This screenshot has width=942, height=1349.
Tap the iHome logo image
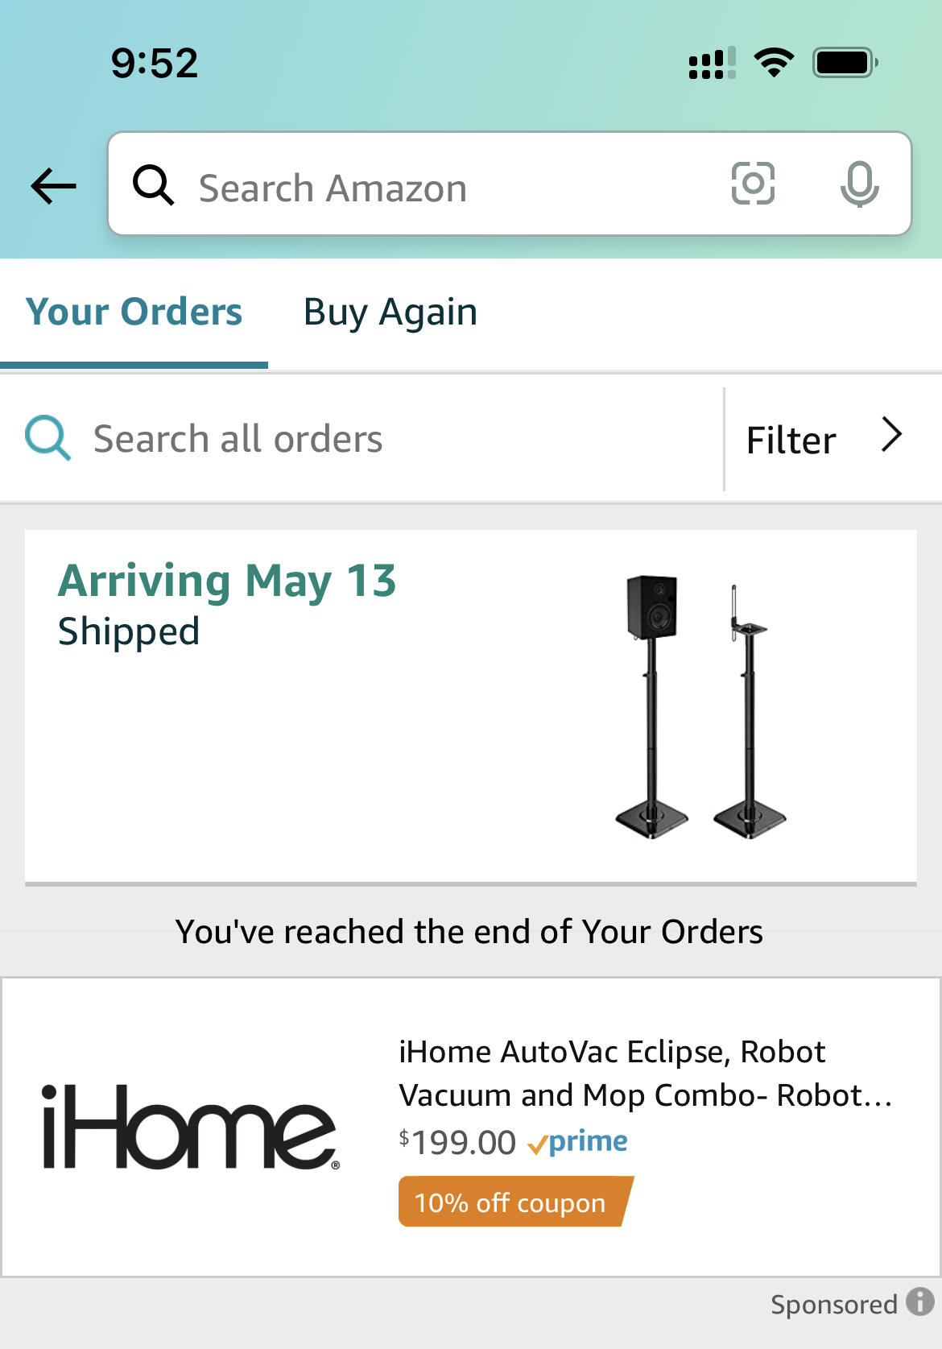point(190,1126)
